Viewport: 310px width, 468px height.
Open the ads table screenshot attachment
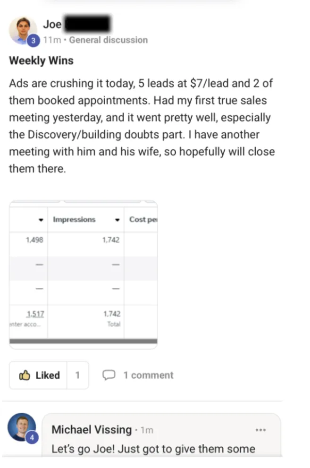tap(84, 274)
